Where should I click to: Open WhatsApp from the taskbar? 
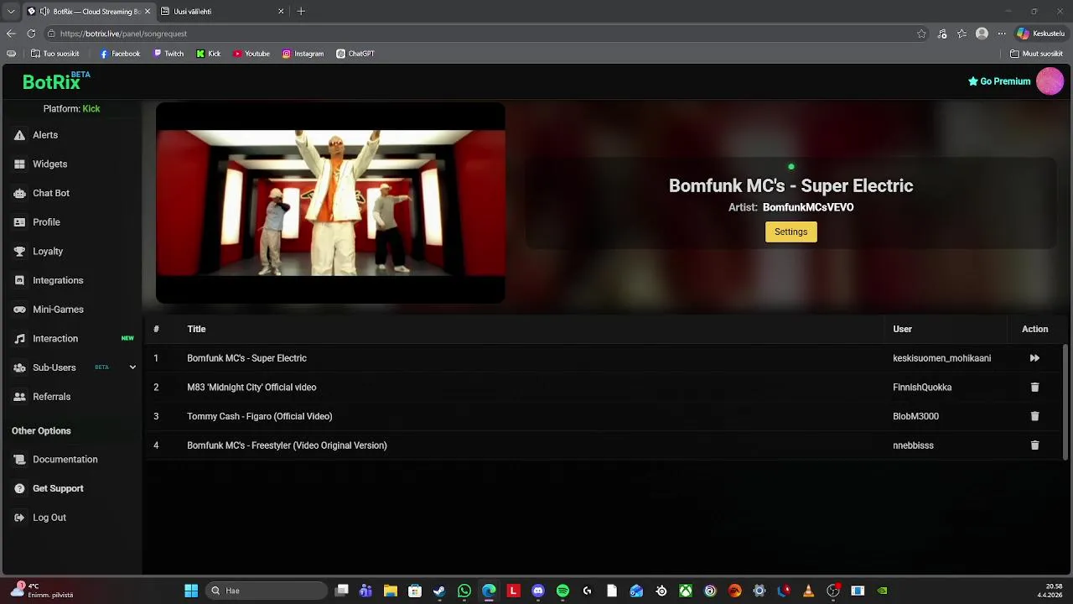(x=464, y=591)
